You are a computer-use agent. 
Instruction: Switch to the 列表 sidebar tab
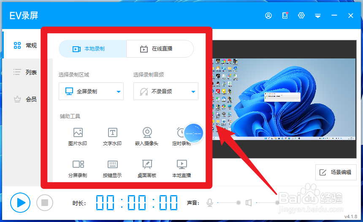(25, 72)
